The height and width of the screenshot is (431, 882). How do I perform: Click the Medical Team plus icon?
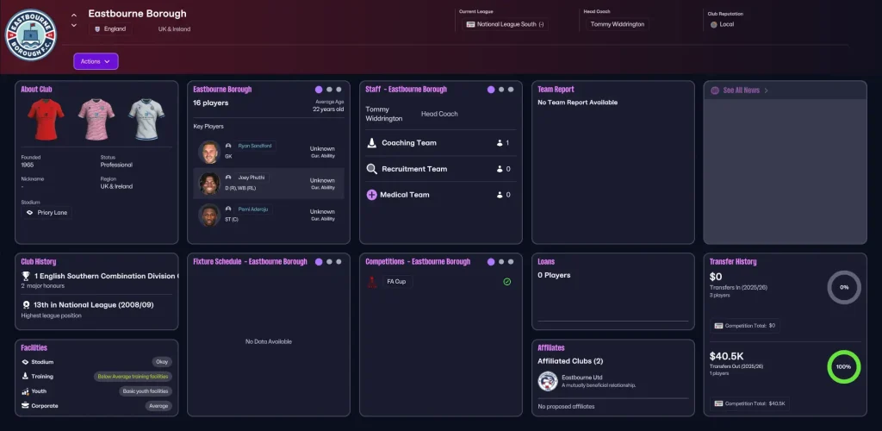coord(371,195)
